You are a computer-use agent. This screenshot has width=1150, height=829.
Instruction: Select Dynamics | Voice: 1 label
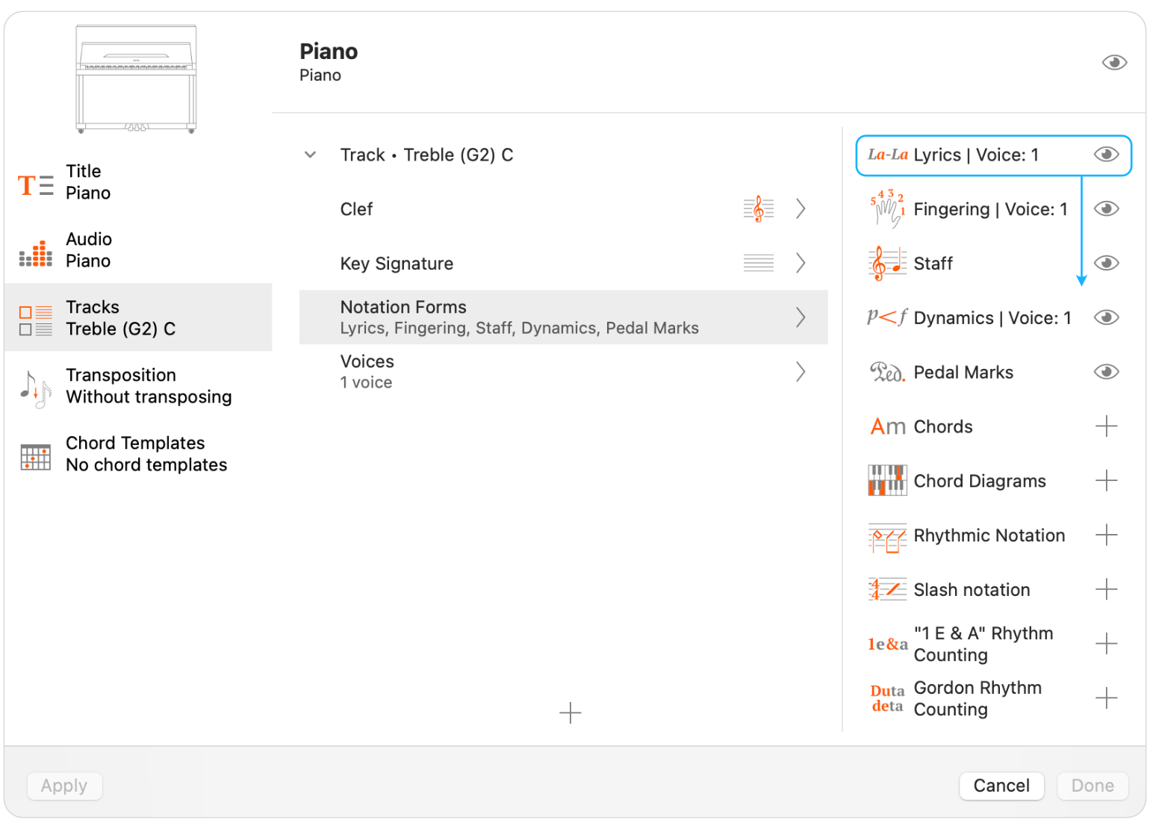point(992,318)
